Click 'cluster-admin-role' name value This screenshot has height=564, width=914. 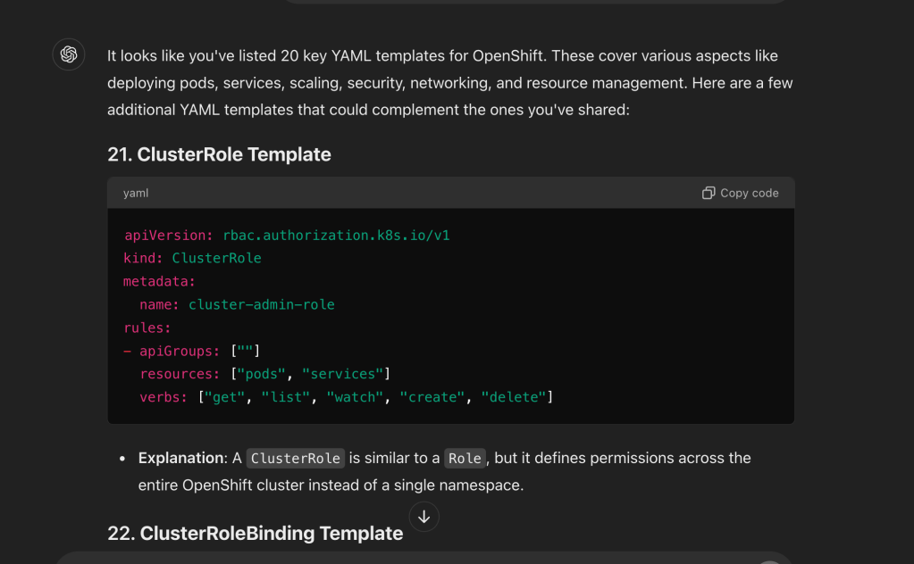[x=261, y=304]
